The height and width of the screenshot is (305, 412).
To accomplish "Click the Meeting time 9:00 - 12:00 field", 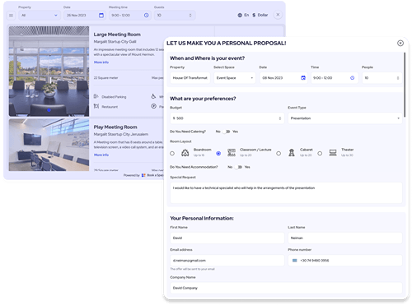I will (130, 16).
